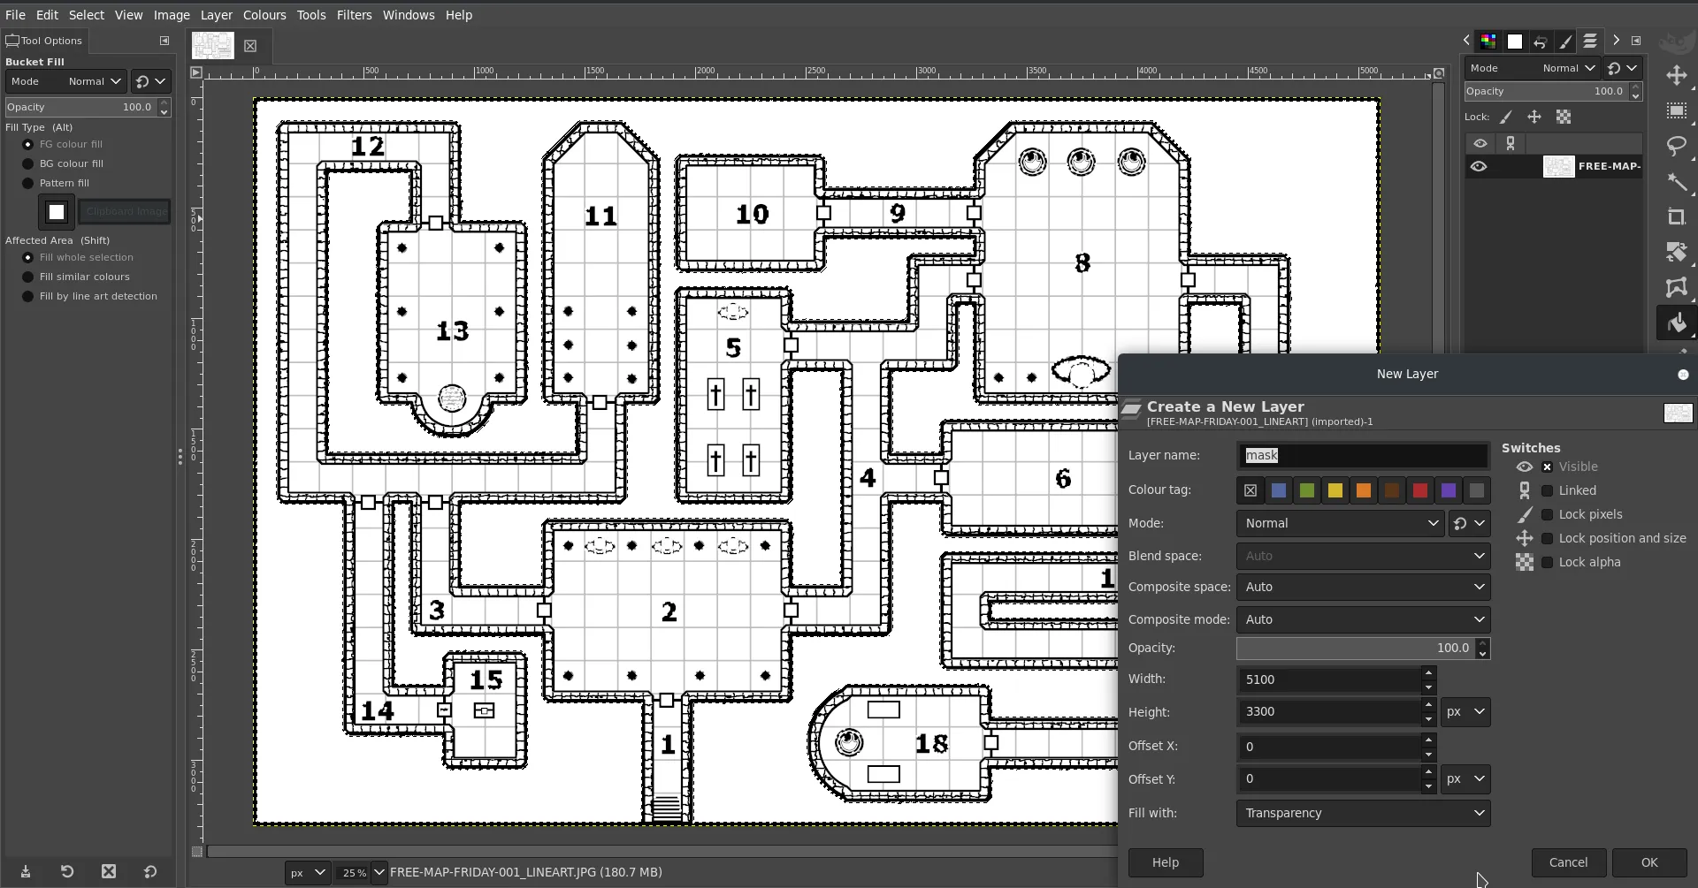Open the layer Mode dropdown in dialog

[1340, 523]
